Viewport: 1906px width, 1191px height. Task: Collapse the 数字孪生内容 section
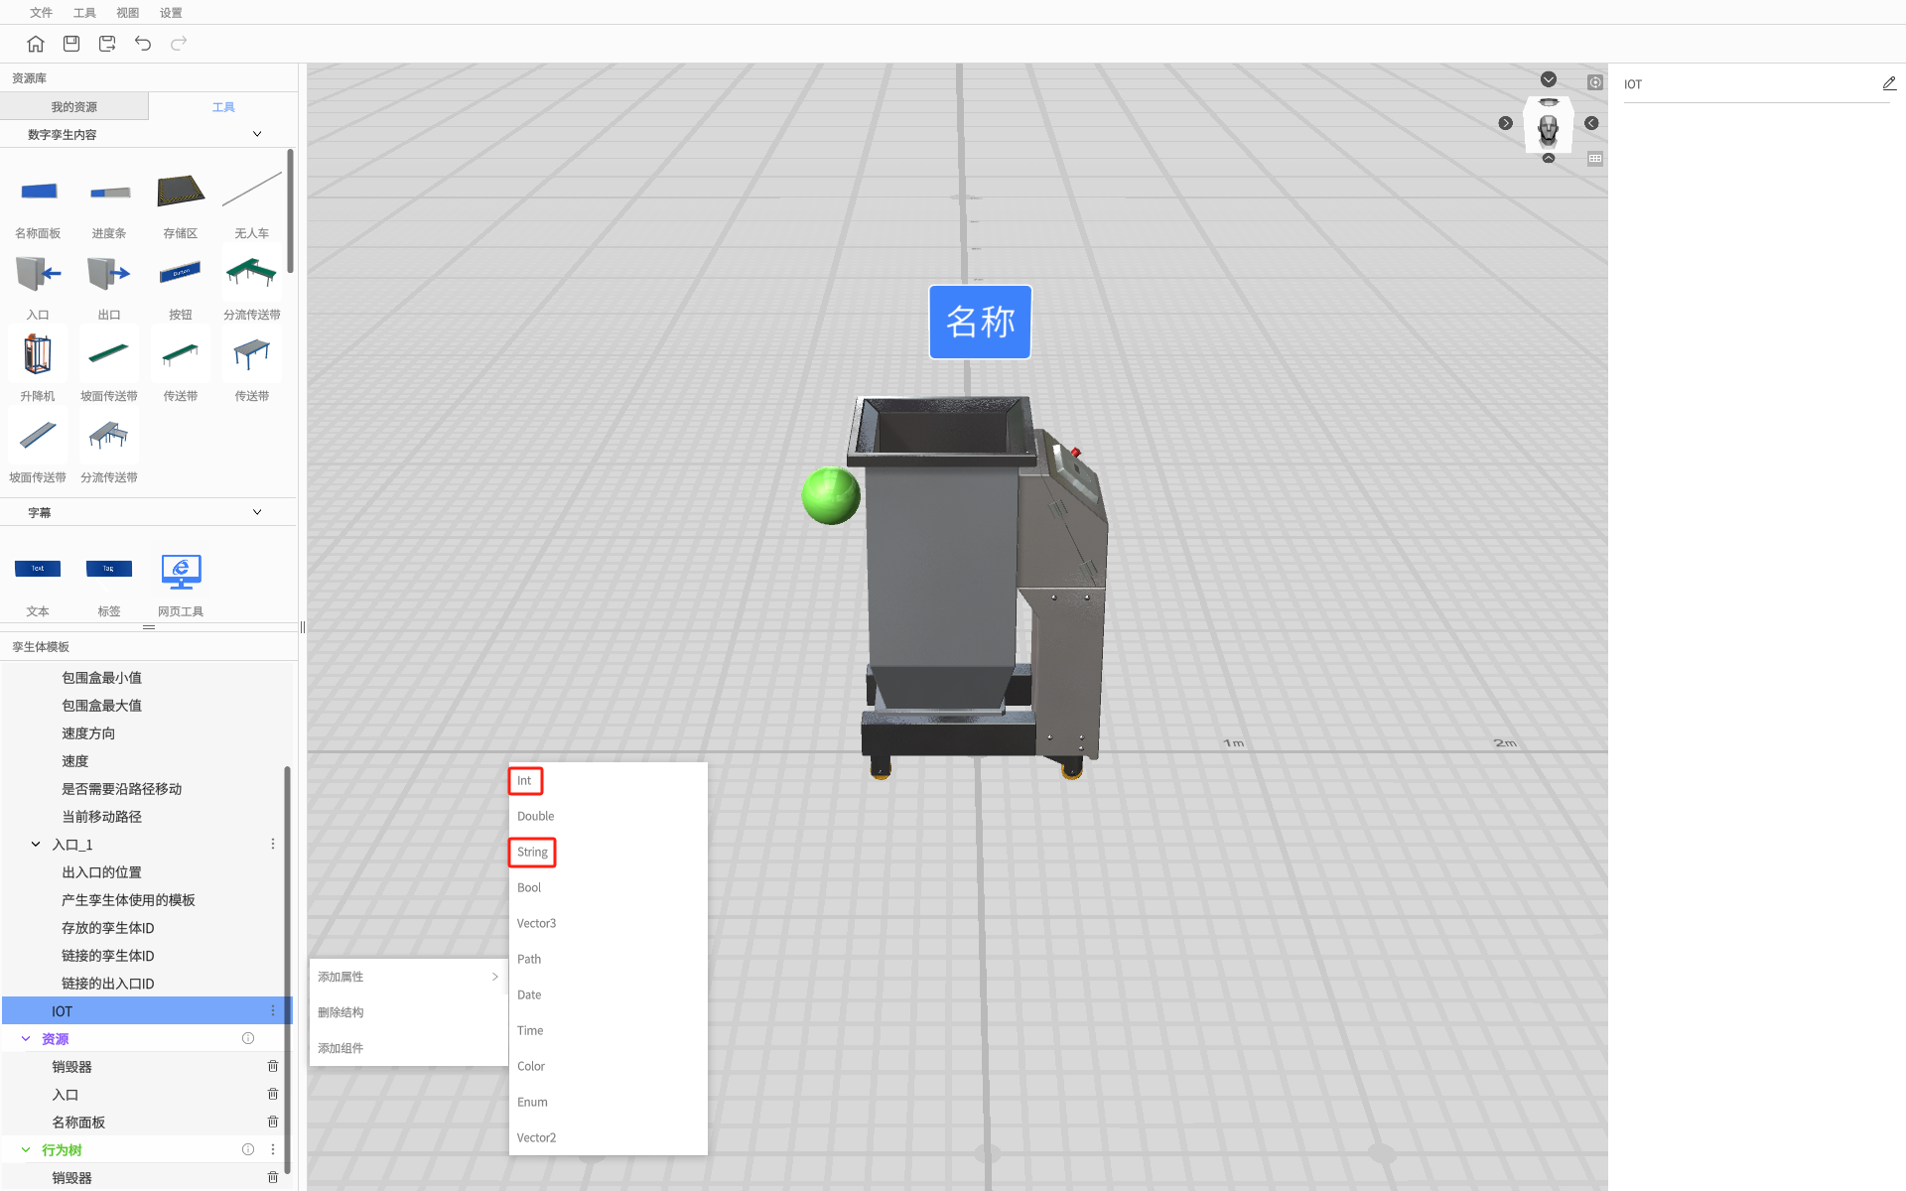(x=257, y=134)
